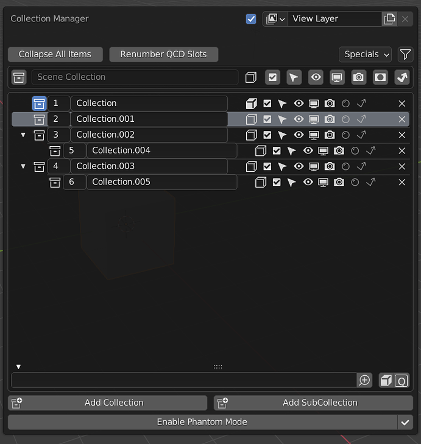The width and height of the screenshot is (421, 444).
Task: Hide Collection.001 in viewport eye icon
Action: (x=299, y=119)
